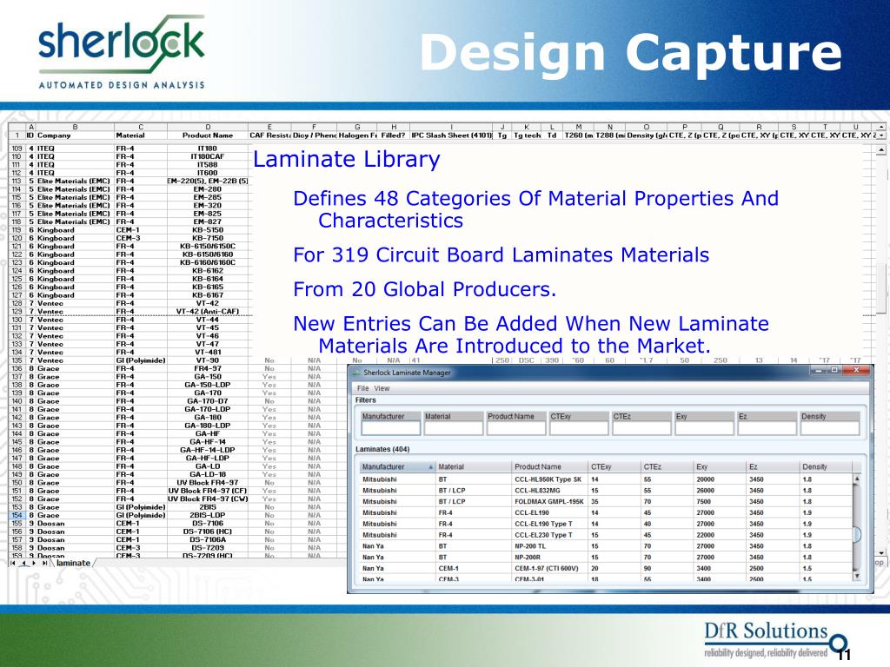
Task: Select the FOLDMAX GMPL-195K row
Action: pos(607,501)
